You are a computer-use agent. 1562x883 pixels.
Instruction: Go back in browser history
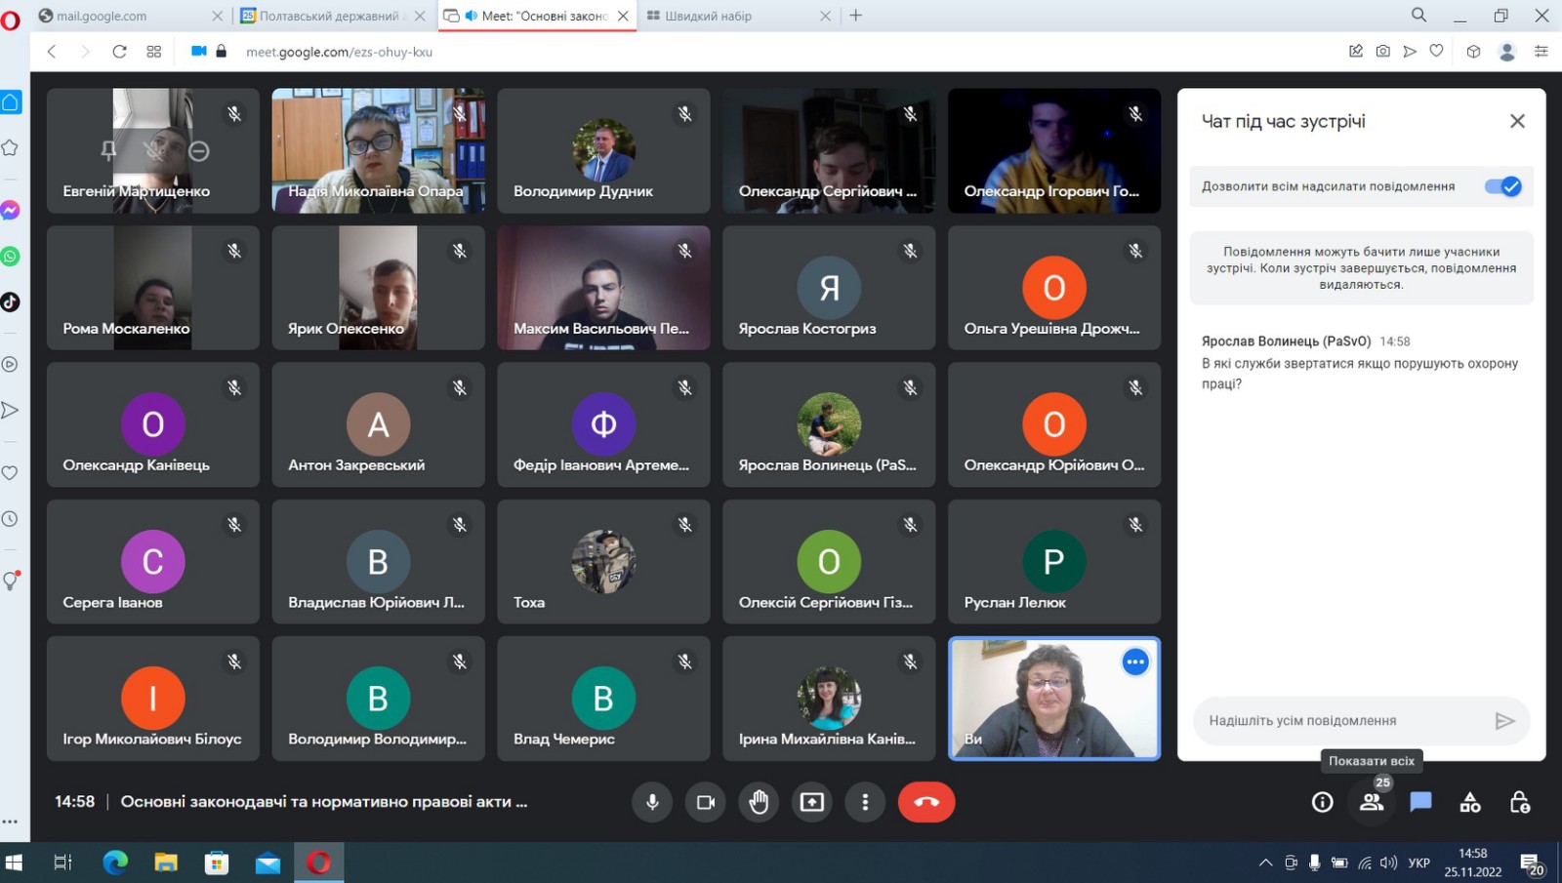52,52
